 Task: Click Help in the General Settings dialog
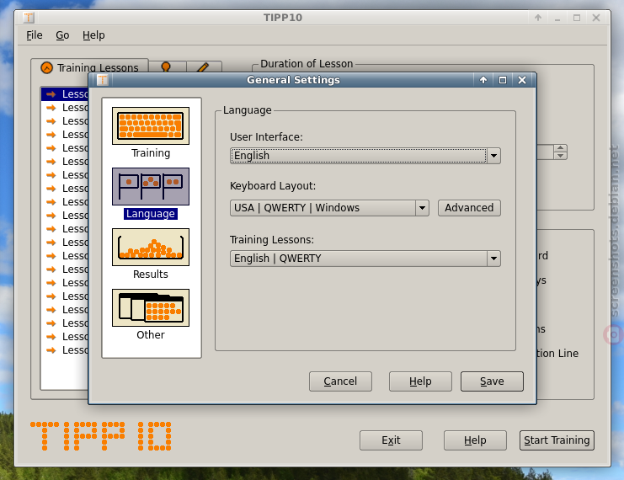[x=420, y=381]
